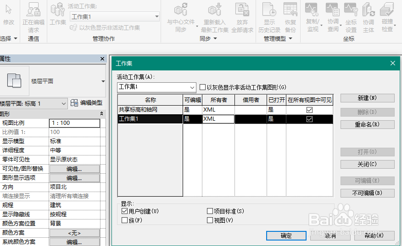Screen dimensions: 402x246
Task: Open the 楼层平面 type selector arrow
Action: point(103,81)
